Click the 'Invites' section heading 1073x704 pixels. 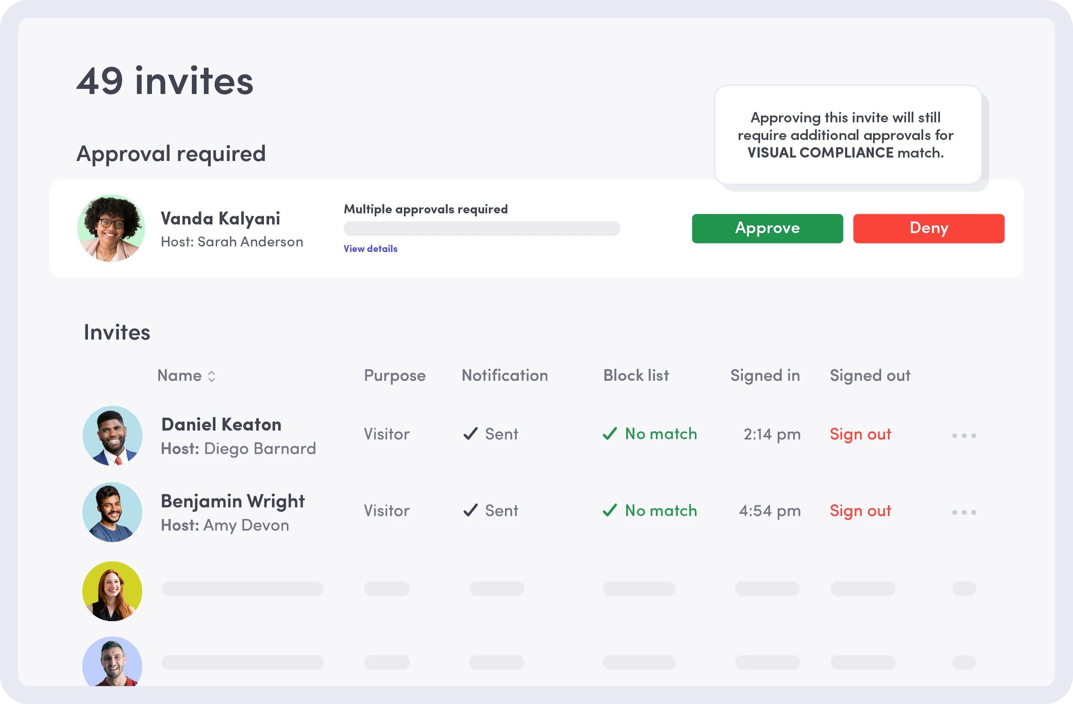coord(117,332)
